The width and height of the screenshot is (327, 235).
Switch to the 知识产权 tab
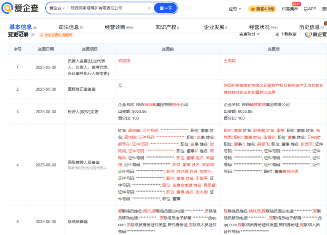click(x=167, y=27)
